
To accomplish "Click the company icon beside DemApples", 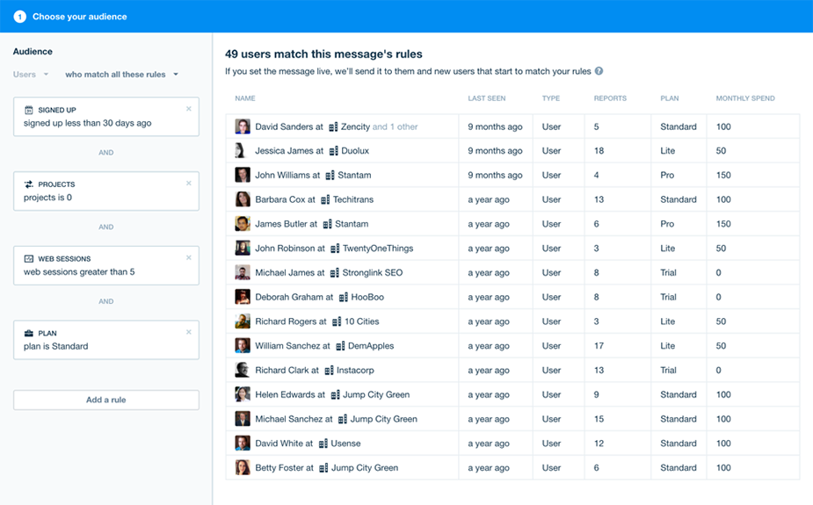I will [x=341, y=346].
